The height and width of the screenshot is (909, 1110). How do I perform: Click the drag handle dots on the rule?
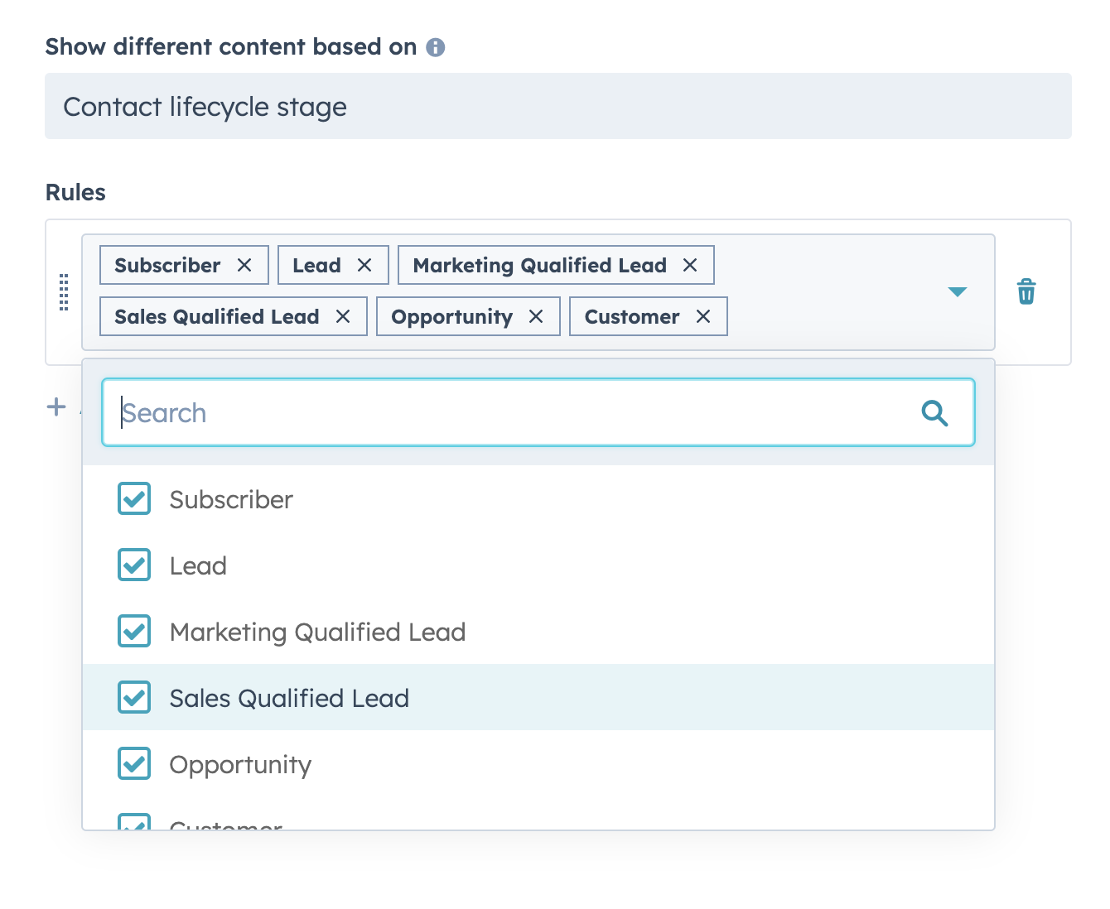click(64, 291)
